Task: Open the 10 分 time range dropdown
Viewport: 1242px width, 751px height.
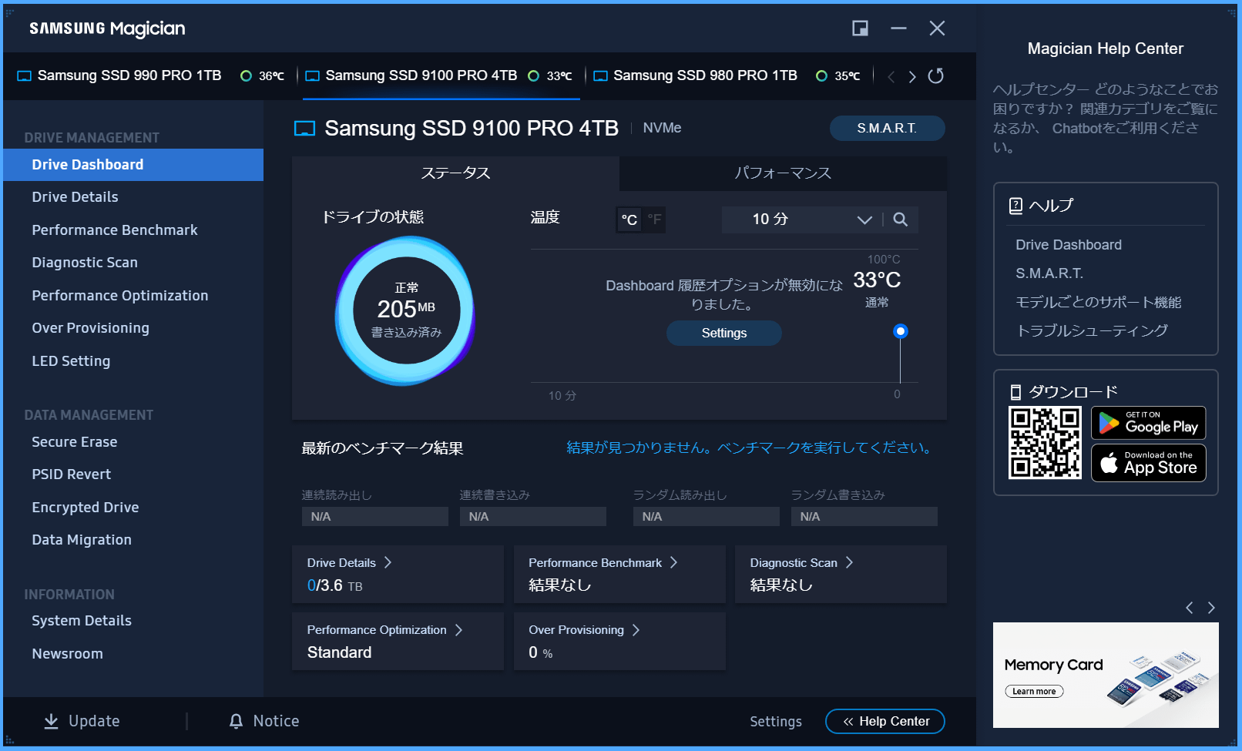Action: 801,220
